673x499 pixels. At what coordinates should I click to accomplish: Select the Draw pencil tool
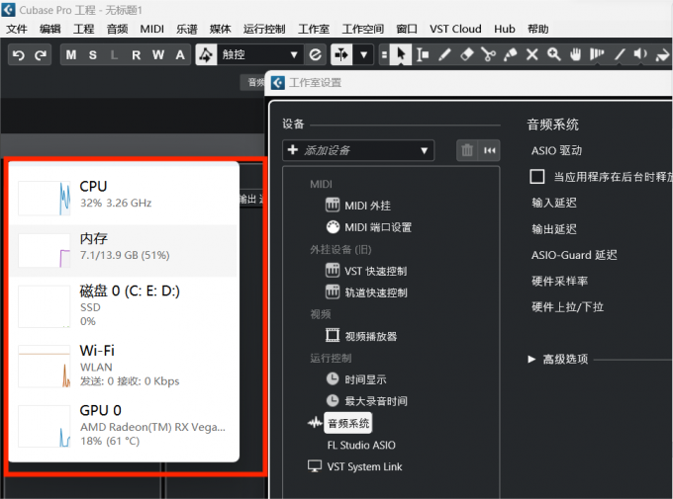click(x=444, y=55)
